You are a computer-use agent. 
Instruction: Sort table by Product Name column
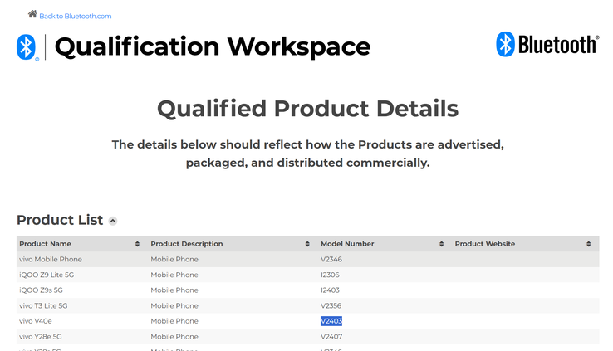click(45, 244)
